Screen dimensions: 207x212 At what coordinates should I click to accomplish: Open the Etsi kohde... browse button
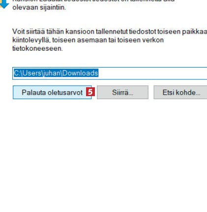(180, 92)
